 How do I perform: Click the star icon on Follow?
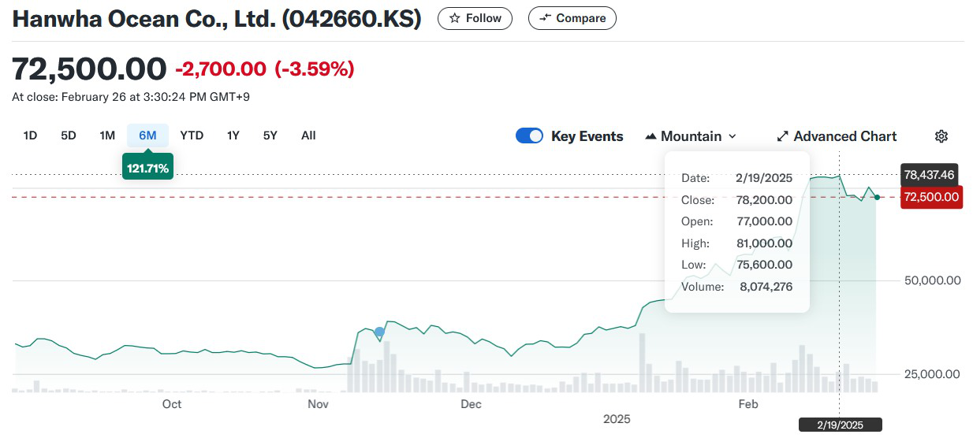(x=456, y=18)
